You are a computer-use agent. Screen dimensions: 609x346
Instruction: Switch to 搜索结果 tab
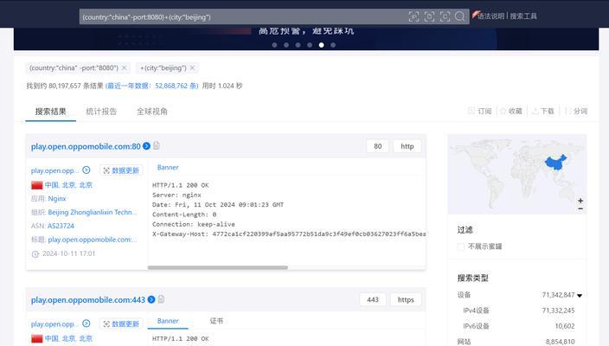pos(50,112)
